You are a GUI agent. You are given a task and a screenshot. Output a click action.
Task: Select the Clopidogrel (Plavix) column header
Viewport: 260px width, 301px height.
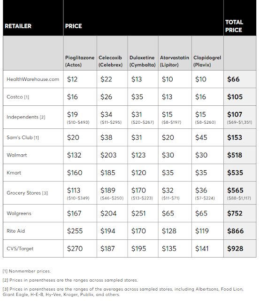pyautogui.click(x=207, y=61)
